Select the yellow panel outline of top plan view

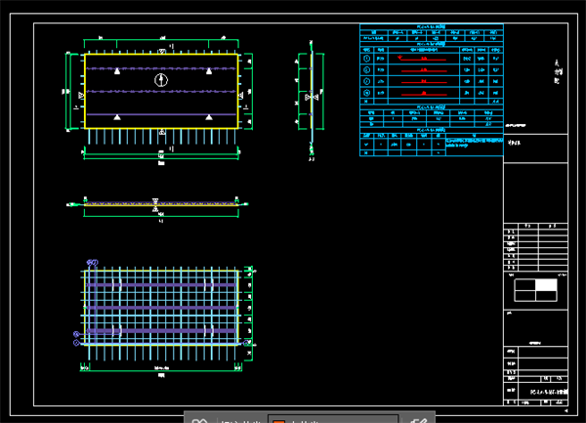161,92
